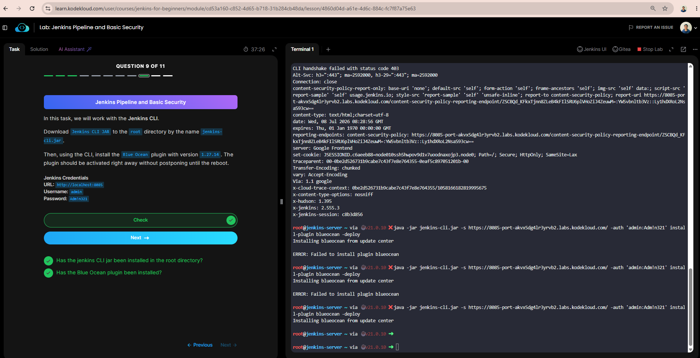Viewport: 700px width, 358px height.
Task: Expand the terminal to fullscreen
Action: (671, 49)
